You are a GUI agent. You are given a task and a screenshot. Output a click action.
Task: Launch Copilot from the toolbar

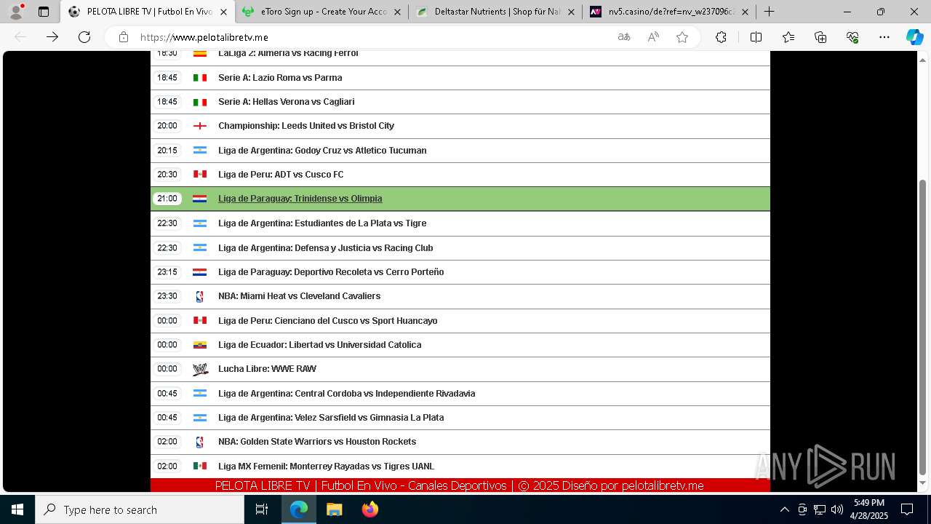tap(914, 37)
